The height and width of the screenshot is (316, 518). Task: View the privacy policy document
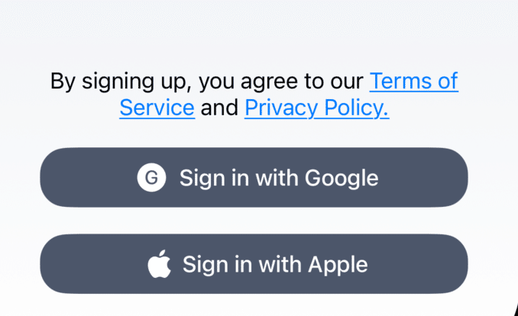(x=317, y=108)
